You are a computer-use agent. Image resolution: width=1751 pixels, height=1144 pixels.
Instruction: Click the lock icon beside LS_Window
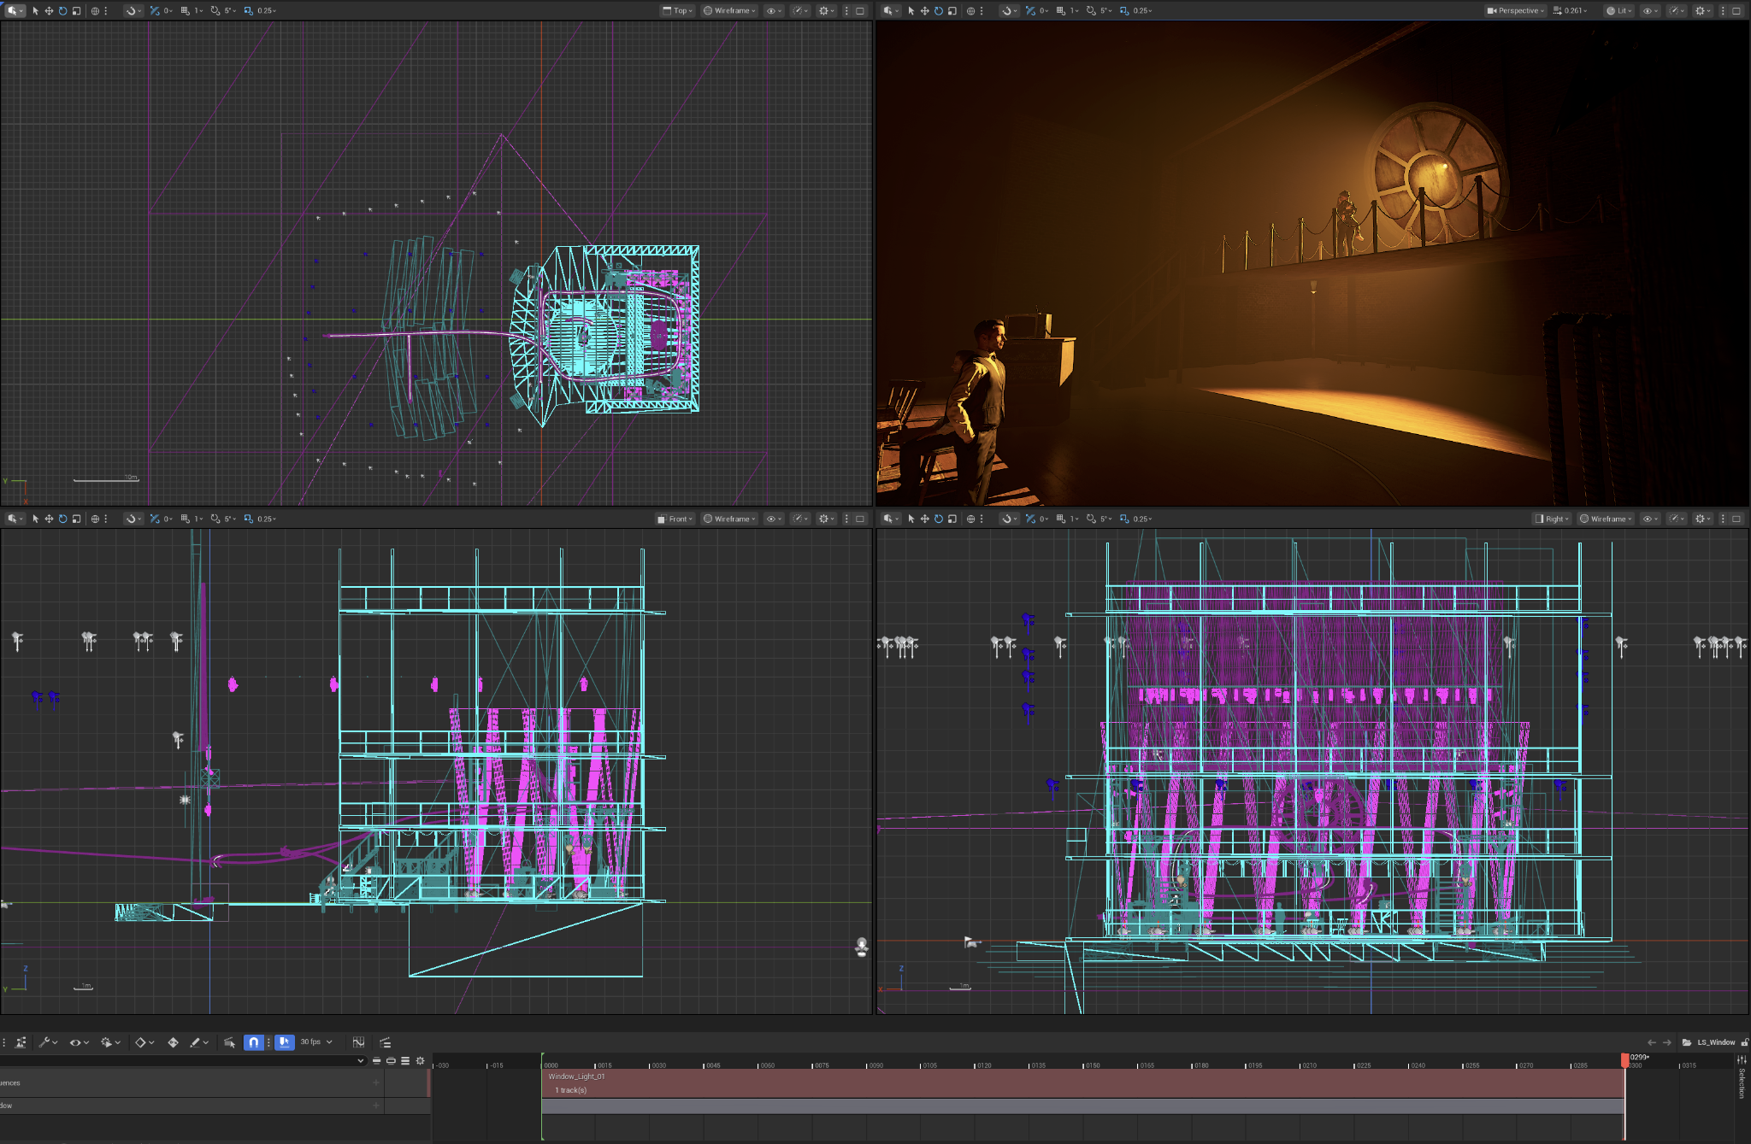[x=1744, y=1042]
